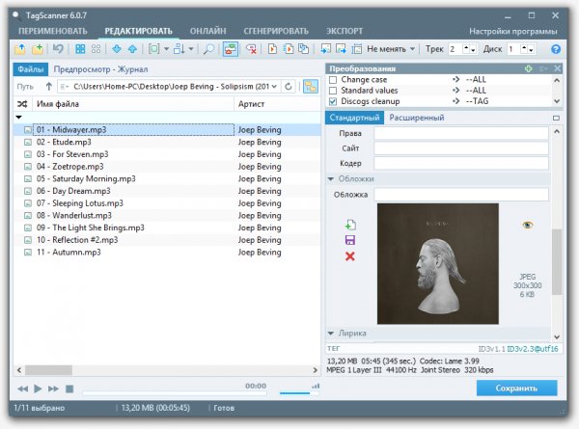This screenshot has width=579, height=429.
Task: Click the import cover picture icon
Action: [x=326, y=49]
